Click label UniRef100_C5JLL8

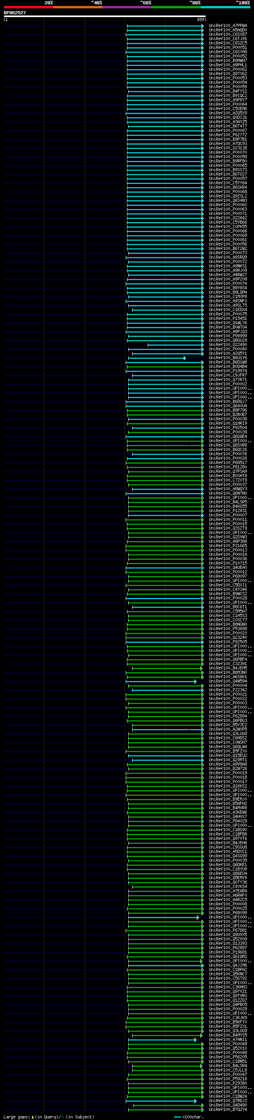[228, 1070]
